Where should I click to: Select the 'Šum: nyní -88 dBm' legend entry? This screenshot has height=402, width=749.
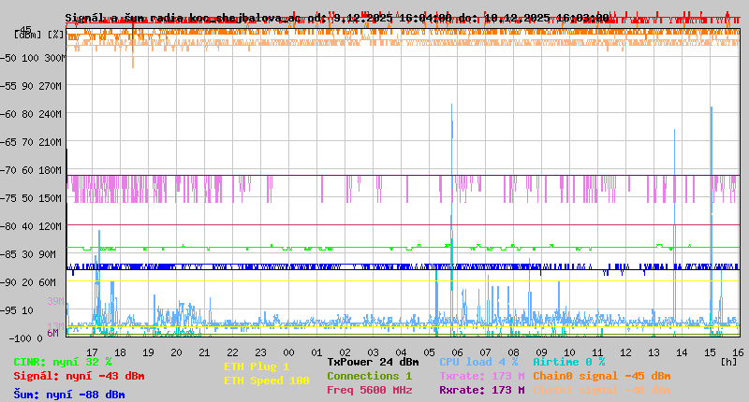pyautogui.click(x=69, y=395)
